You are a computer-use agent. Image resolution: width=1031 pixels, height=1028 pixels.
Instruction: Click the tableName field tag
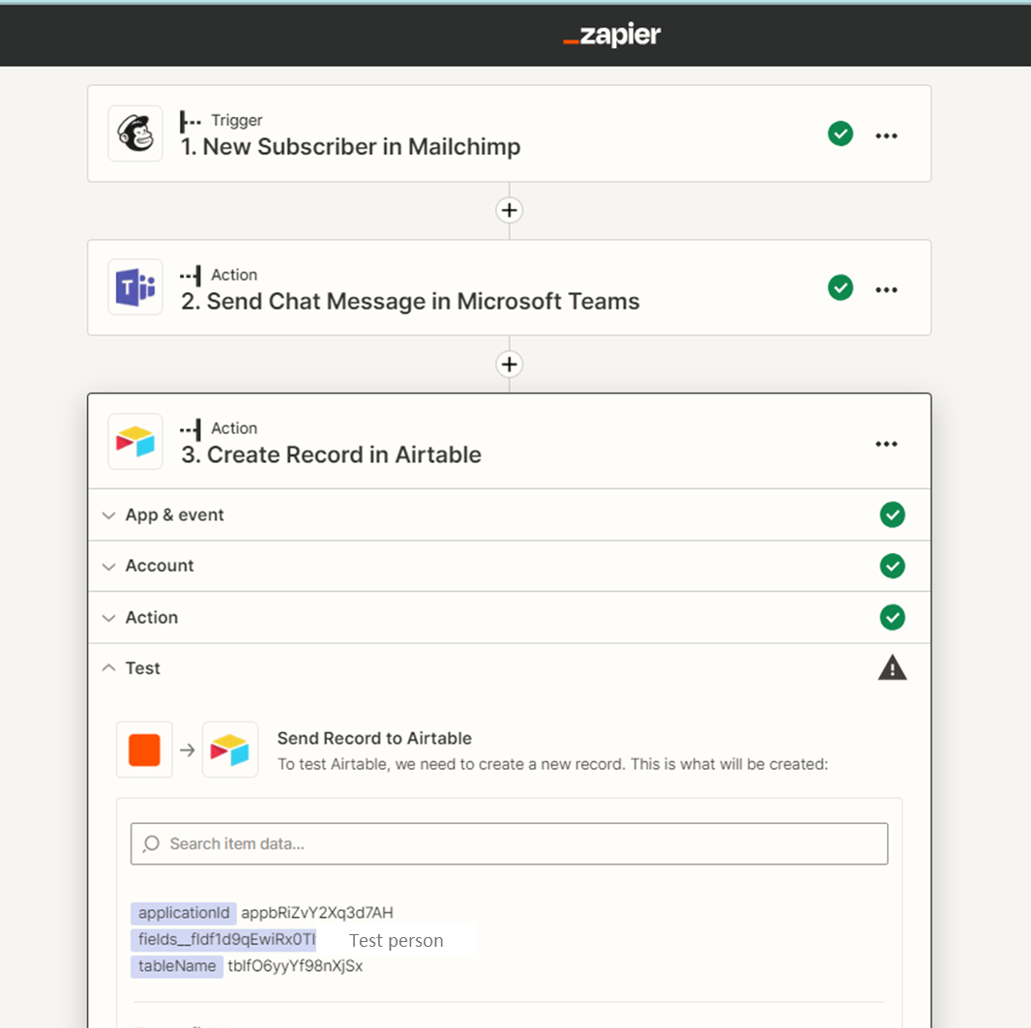(177, 966)
